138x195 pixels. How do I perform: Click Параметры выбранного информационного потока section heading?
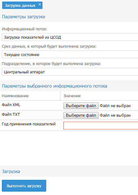[55, 86]
